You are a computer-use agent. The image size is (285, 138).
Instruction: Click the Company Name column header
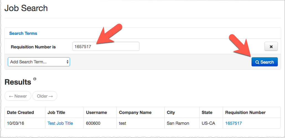click(135, 113)
